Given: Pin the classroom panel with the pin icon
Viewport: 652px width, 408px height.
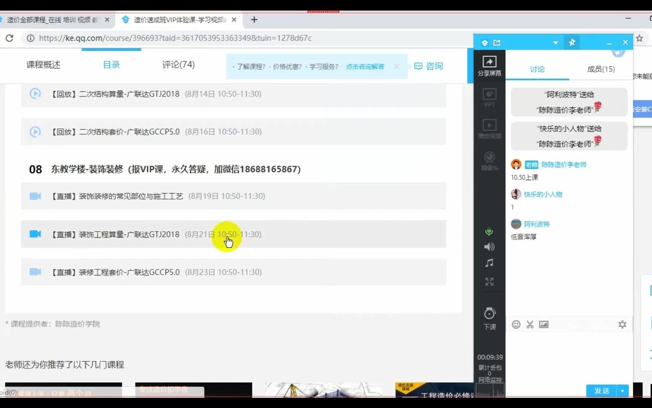Looking at the screenshot, I should [x=572, y=42].
